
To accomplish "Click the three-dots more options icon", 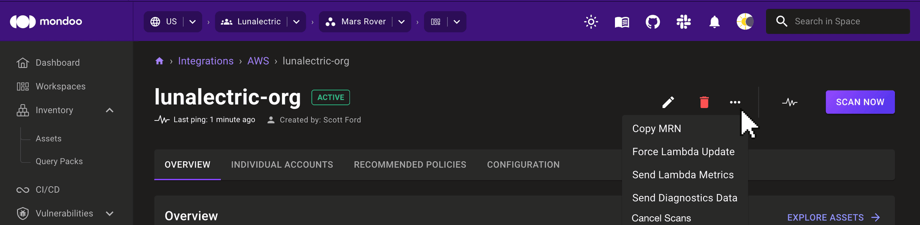I will 735,102.
